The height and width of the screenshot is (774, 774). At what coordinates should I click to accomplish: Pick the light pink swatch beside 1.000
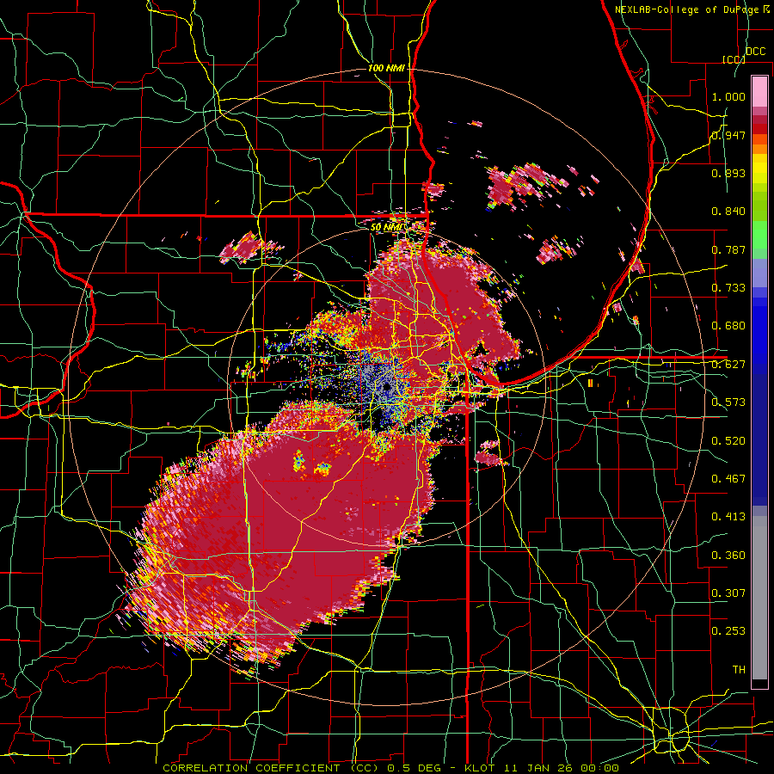coord(759,92)
